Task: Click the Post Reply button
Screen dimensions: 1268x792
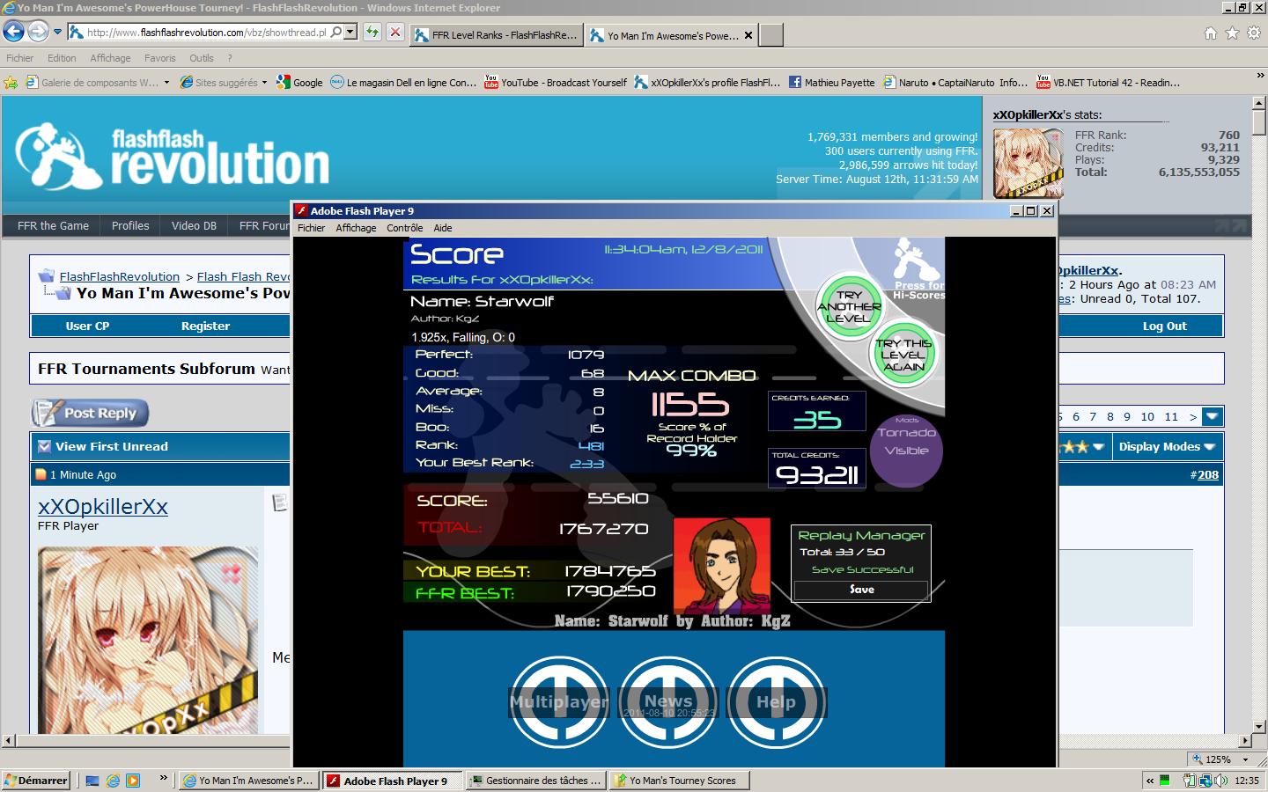Action: click(90, 413)
